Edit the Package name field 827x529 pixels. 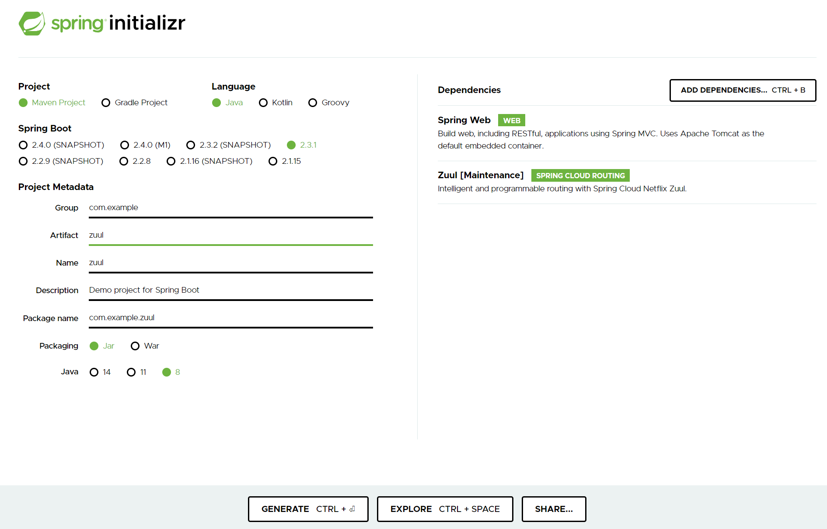point(231,318)
